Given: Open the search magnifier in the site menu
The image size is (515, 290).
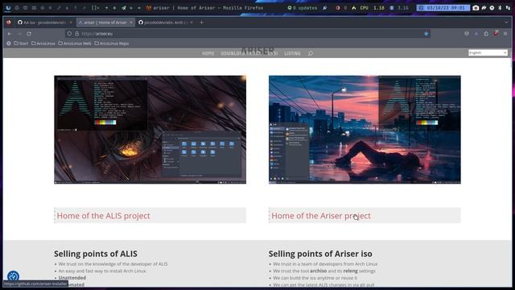Looking at the screenshot, I should [311, 53].
